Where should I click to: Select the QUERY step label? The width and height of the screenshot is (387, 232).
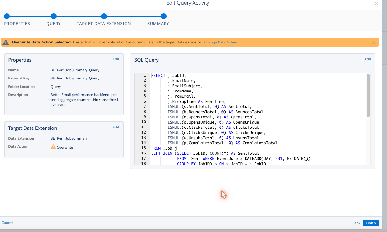tap(53, 24)
